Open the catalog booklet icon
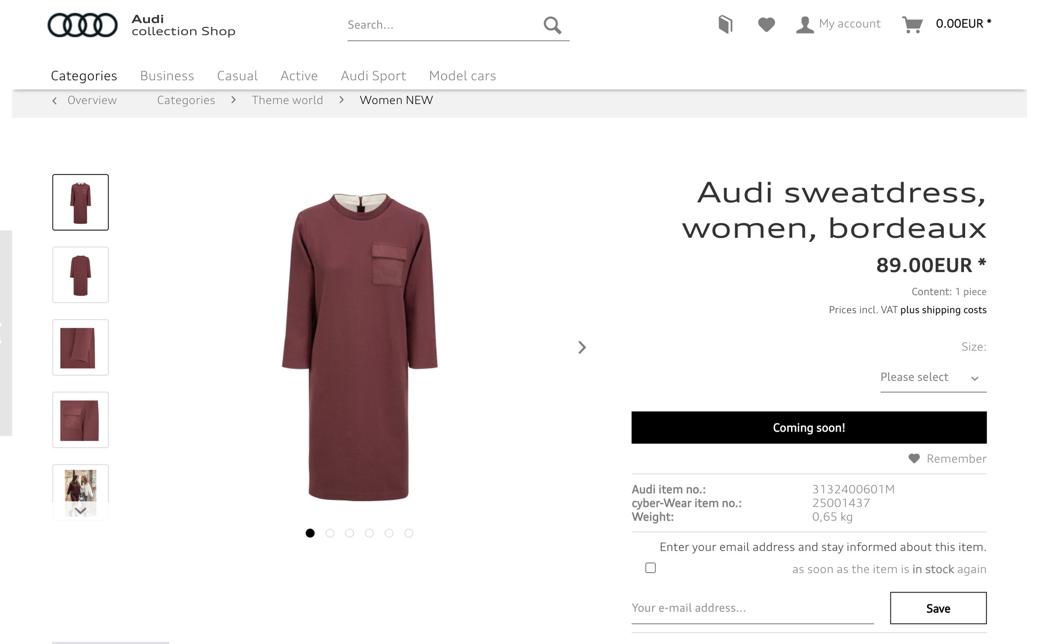The image size is (1061, 644). point(725,24)
